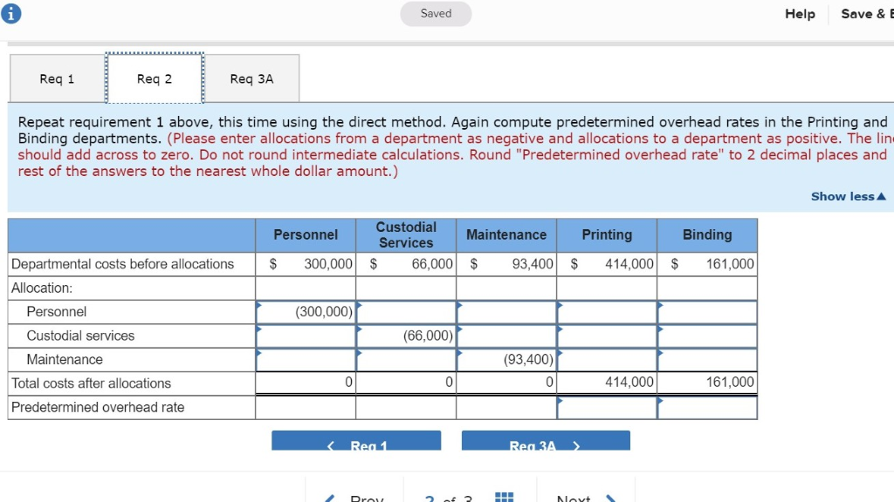Click the Maintenance total showing 0

(x=549, y=382)
